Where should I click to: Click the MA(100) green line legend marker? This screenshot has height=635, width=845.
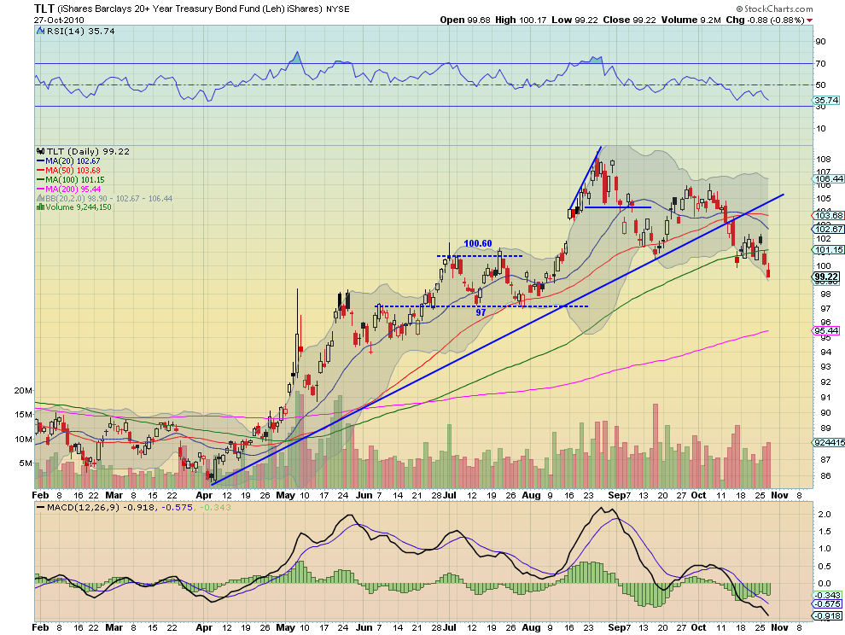(x=40, y=179)
